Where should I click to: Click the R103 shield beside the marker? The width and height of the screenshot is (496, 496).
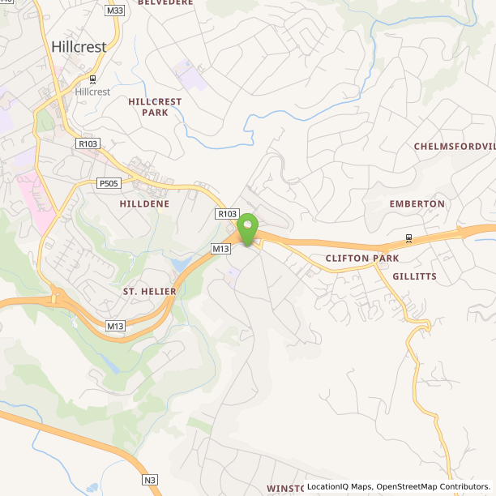227,214
